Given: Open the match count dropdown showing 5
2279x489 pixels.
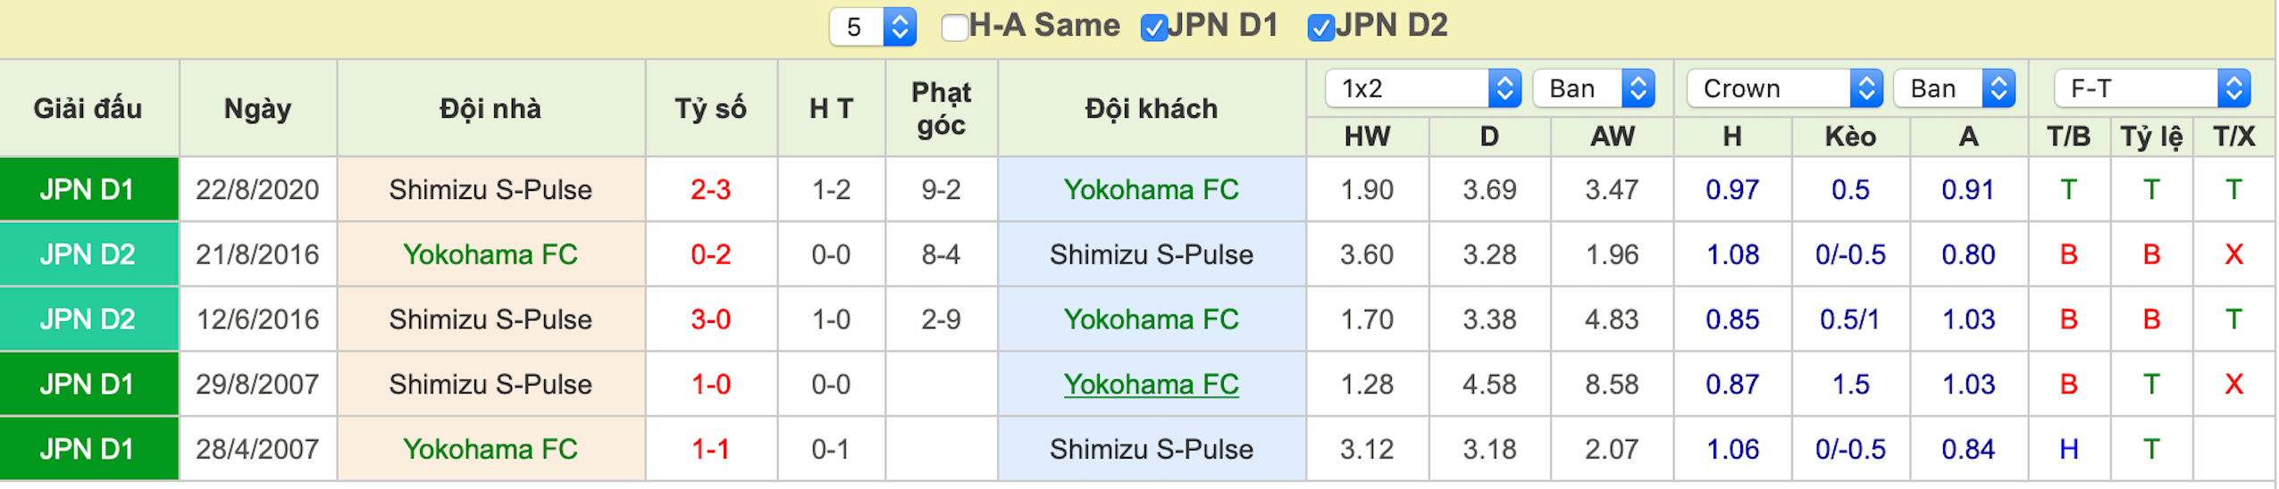Looking at the screenshot, I should [x=872, y=27].
